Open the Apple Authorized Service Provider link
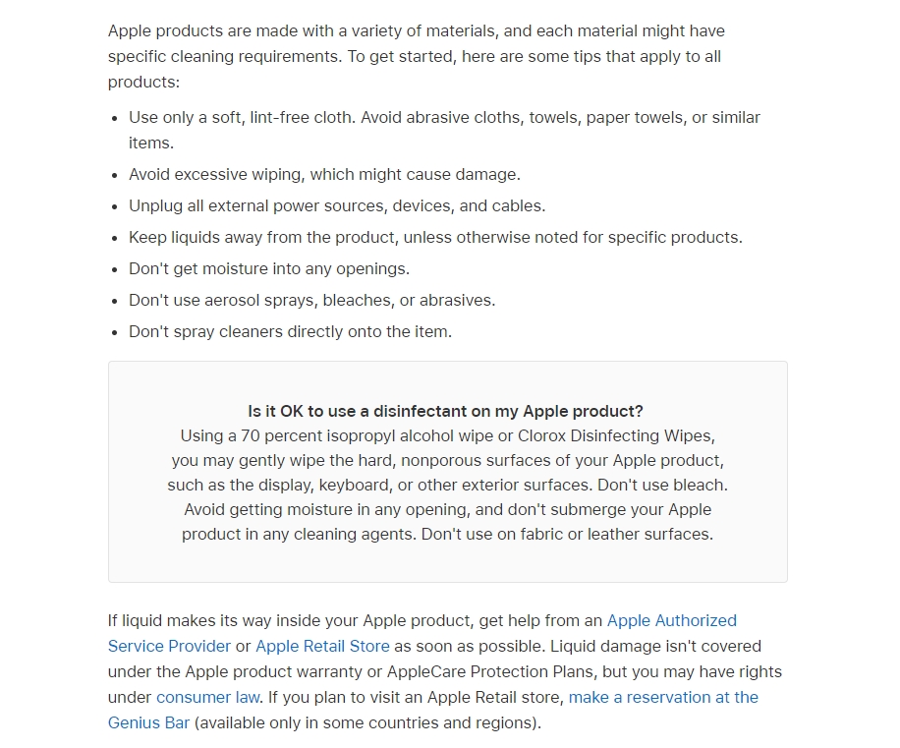The height and width of the screenshot is (748, 900). pos(671,621)
